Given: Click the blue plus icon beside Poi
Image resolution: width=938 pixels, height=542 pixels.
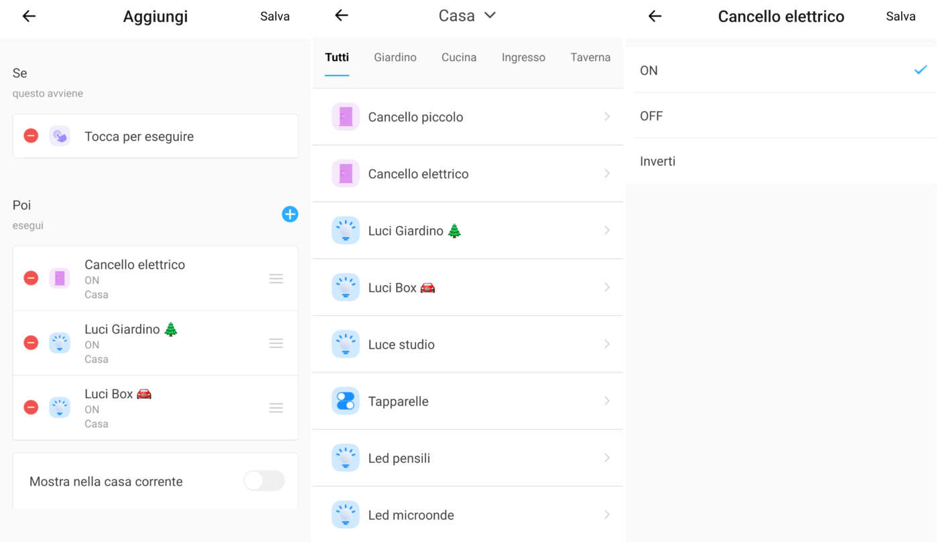Looking at the screenshot, I should [x=289, y=214].
